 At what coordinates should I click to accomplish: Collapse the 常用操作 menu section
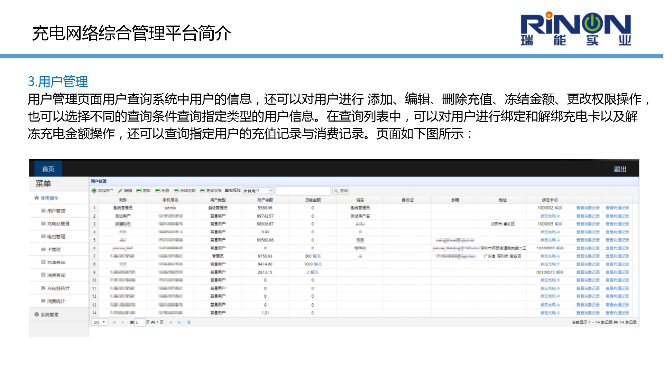click(x=49, y=198)
